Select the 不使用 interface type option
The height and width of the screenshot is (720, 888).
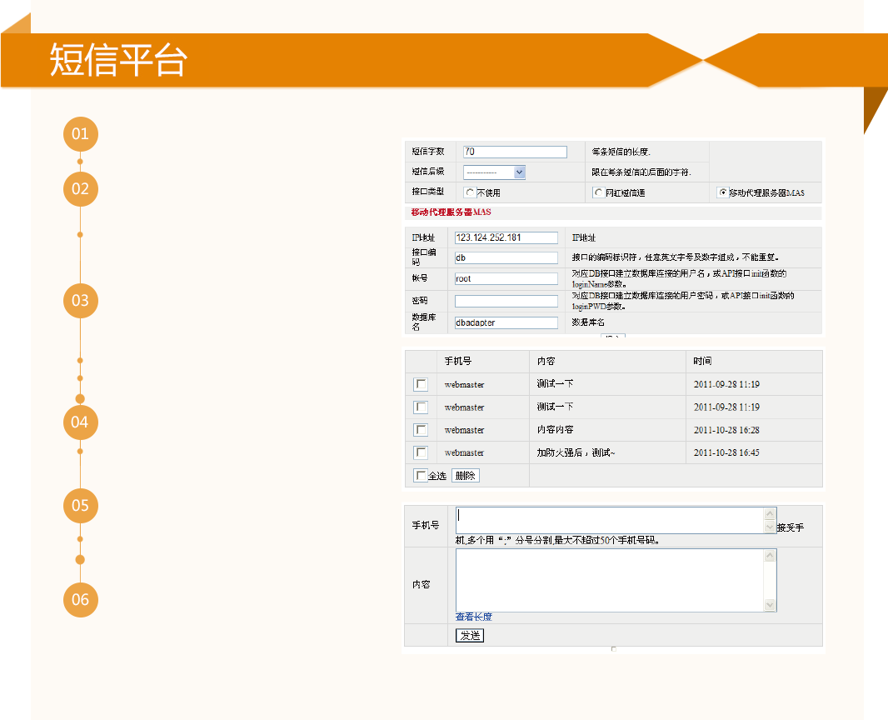pyautogui.click(x=469, y=192)
